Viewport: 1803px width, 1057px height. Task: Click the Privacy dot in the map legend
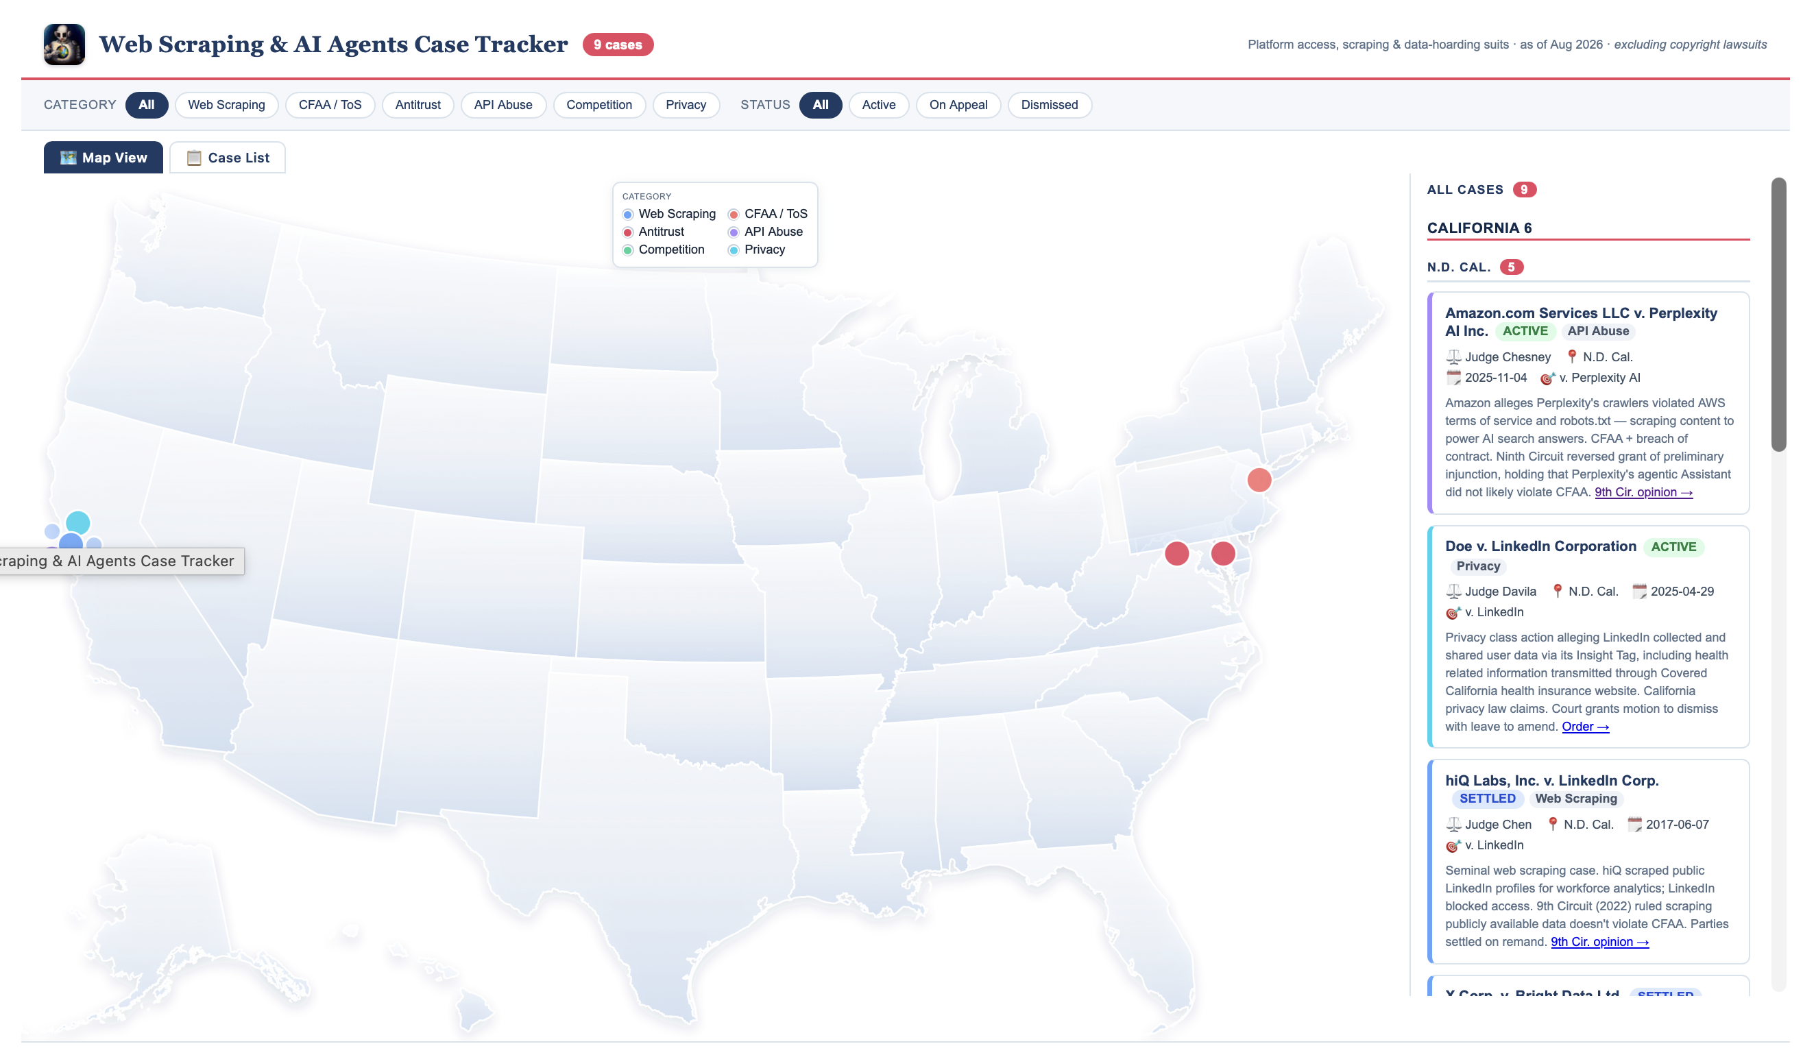734,250
